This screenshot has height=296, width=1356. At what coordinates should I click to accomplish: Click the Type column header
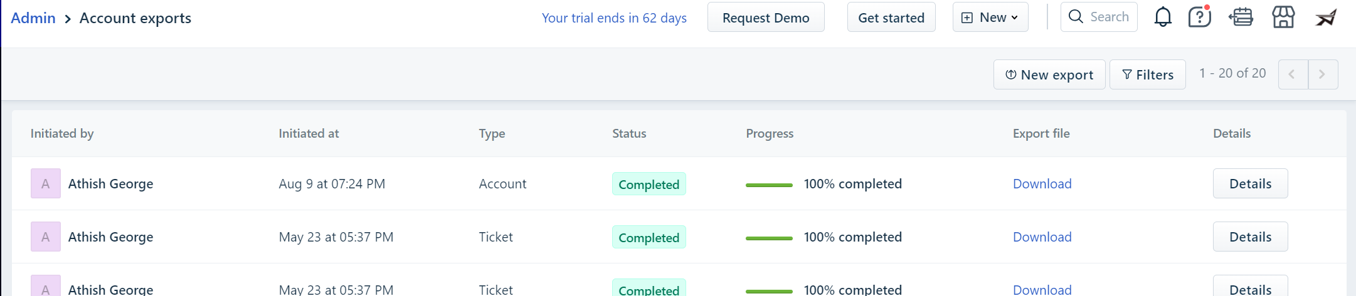[492, 134]
